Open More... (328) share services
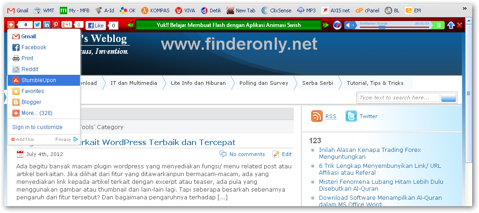Screen dimensions: 479x213 [x=44, y=113]
